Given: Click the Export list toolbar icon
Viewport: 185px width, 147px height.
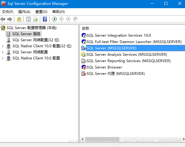Looking at the screenshot, I should (x=36, y=19).
